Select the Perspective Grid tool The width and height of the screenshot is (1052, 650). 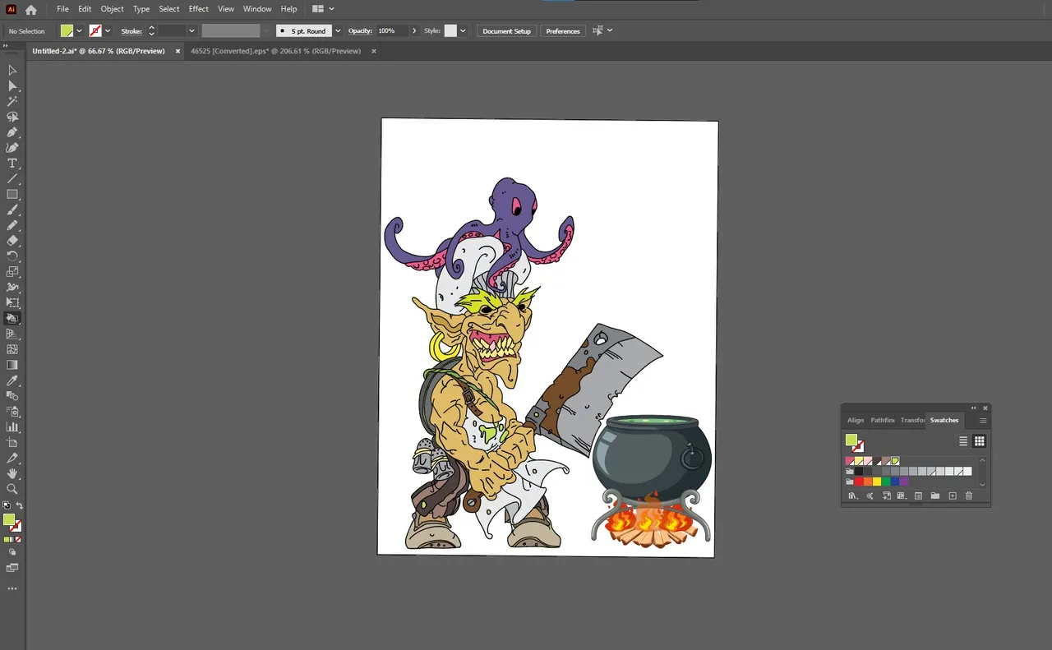[12, 334]
